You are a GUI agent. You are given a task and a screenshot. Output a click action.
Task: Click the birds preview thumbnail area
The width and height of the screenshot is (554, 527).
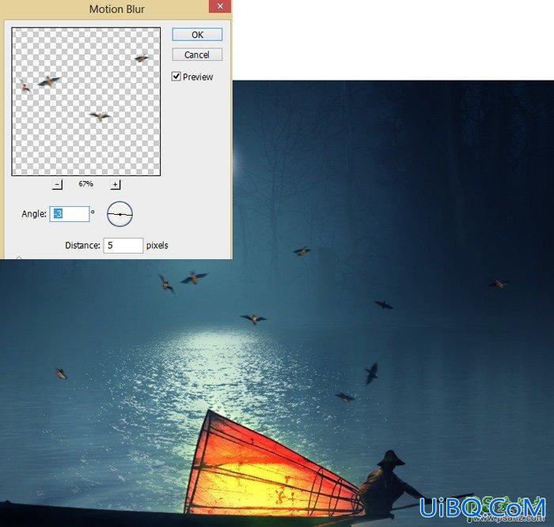coord(85,101)
